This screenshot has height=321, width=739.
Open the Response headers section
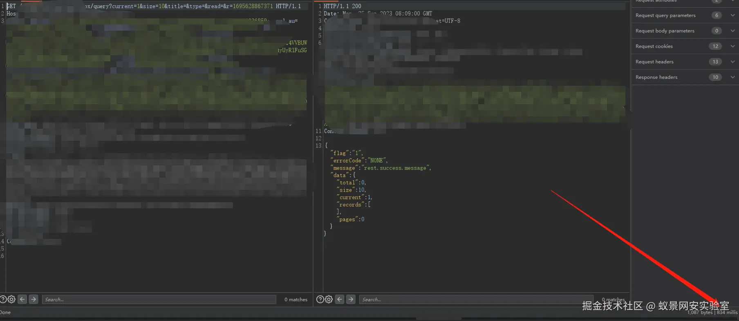coord(685,77)
